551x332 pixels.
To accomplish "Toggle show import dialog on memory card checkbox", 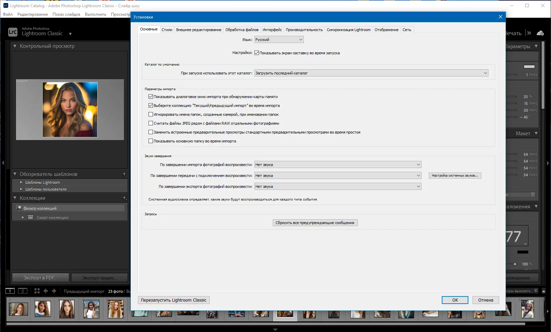I will pos(151,97).
